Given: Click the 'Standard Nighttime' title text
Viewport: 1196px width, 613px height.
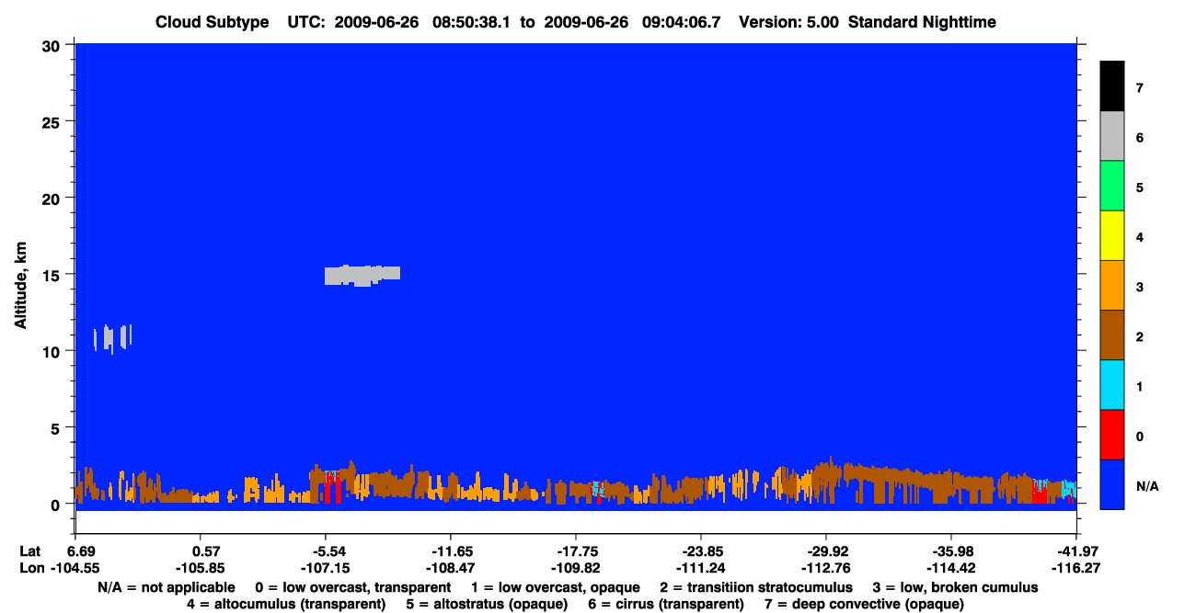Looking at the screenshot, I should [x=922, y=22].
